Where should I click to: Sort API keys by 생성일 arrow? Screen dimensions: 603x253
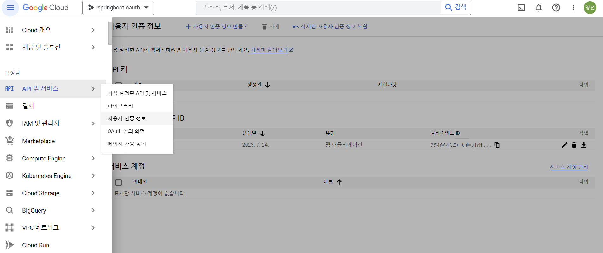pos(268,85)
